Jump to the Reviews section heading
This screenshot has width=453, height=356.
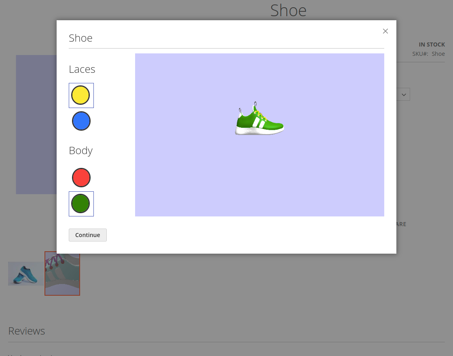tap(27, 331)
